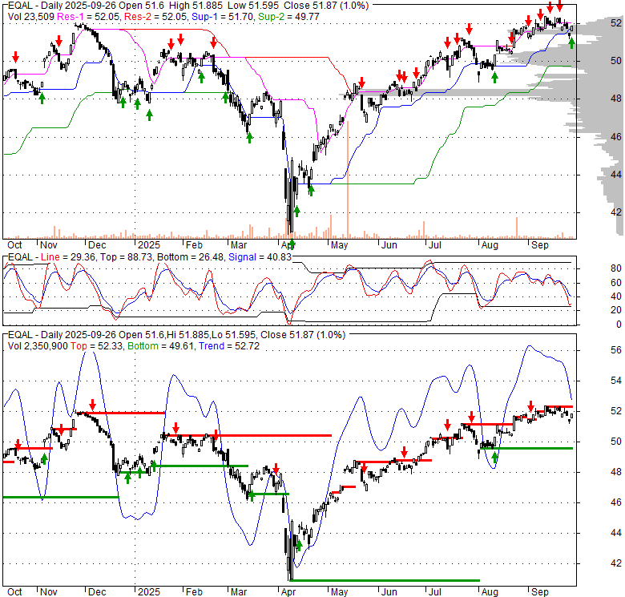Click the 'Vol 23,509' volume readout
625x597 pixels.
[x=31, y=17]
